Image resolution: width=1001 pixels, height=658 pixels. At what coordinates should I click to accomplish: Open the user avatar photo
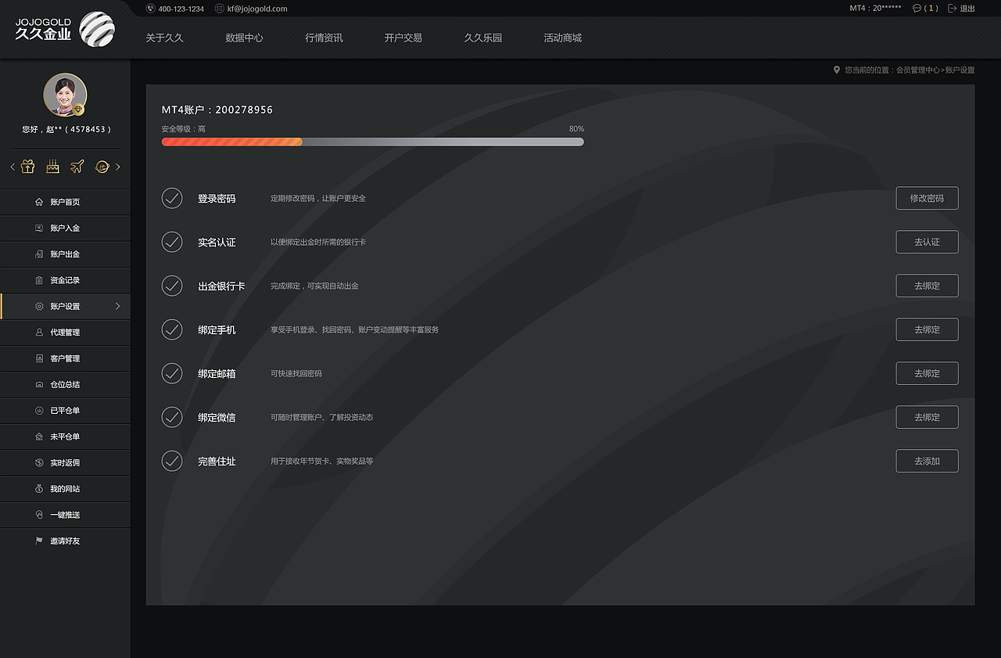tap(65, 95)
